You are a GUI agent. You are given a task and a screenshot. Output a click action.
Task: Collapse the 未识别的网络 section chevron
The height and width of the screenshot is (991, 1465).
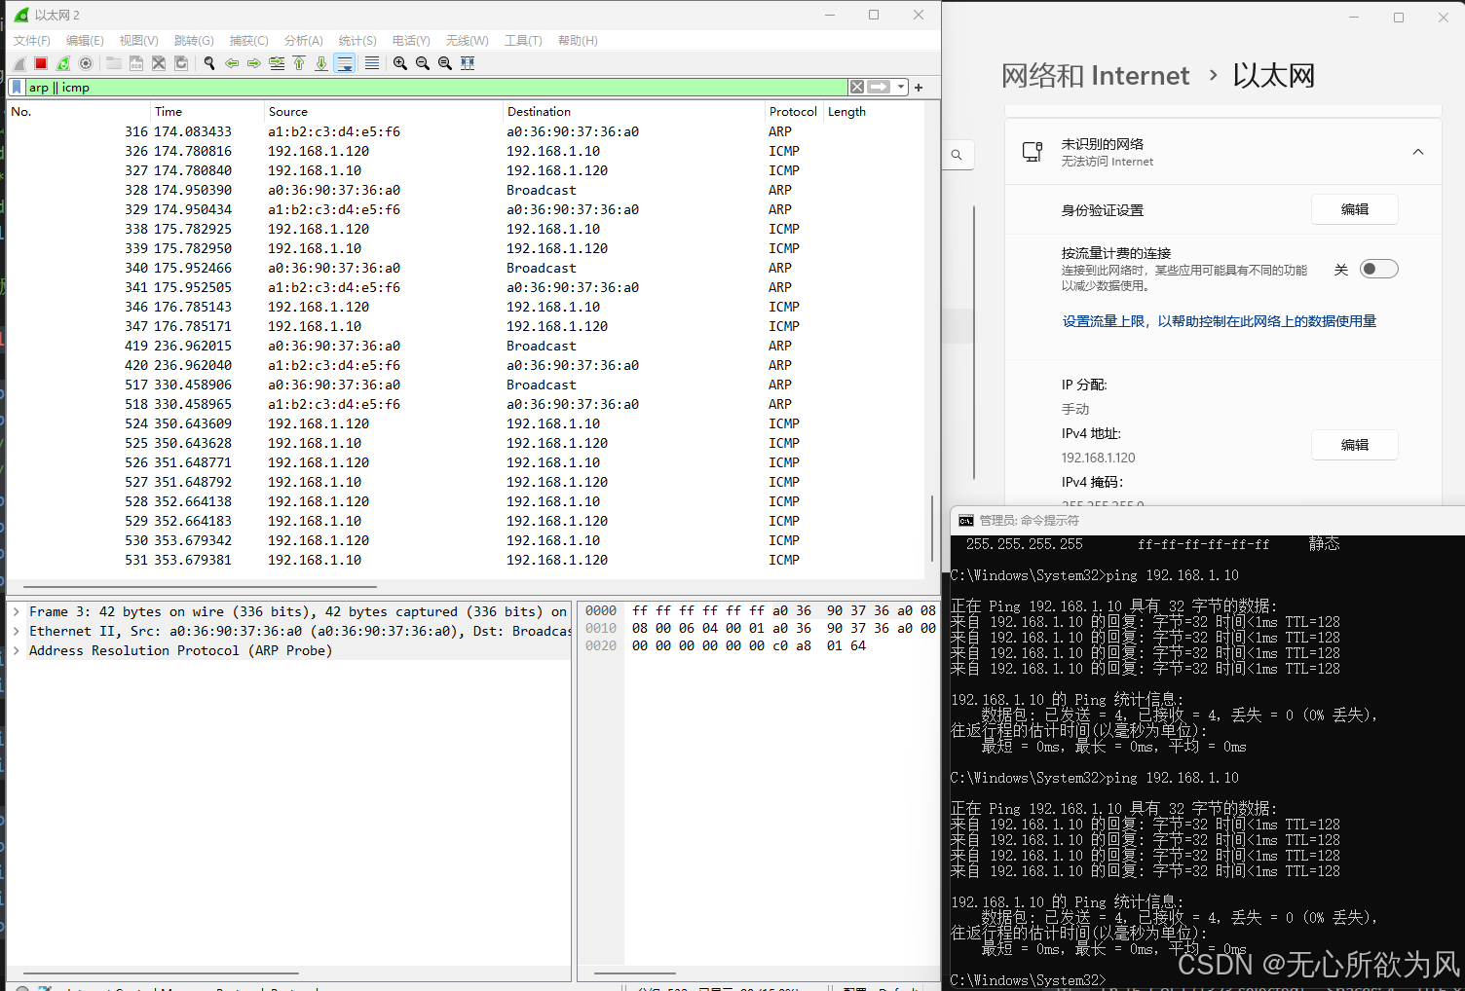point(1418,152)
